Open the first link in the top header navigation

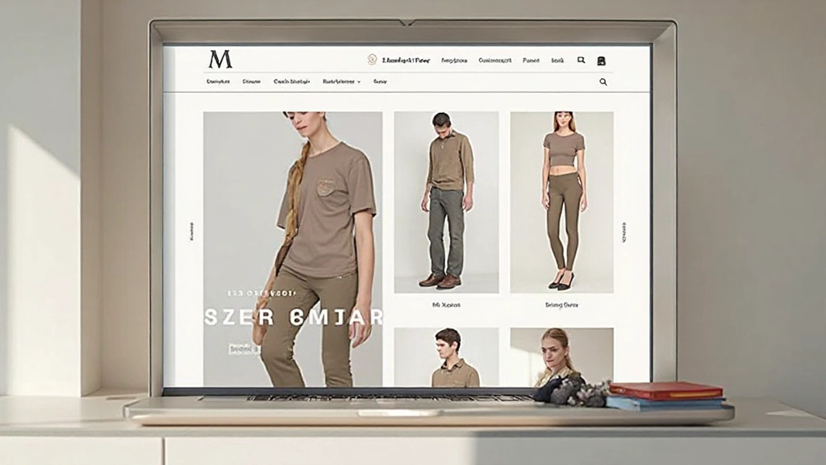[x=406, y=59]
